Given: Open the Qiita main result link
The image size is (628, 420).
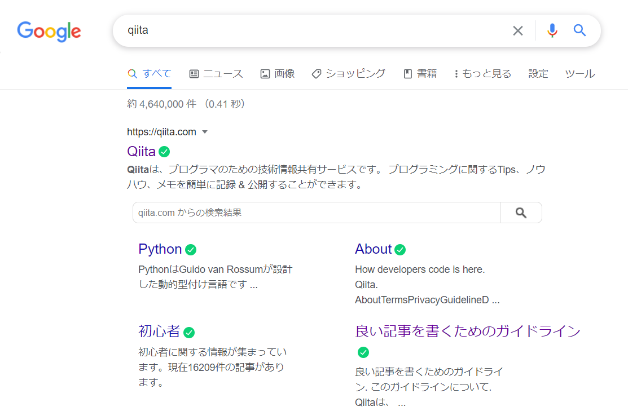Looking at the screenshot, I should [141, 152].
